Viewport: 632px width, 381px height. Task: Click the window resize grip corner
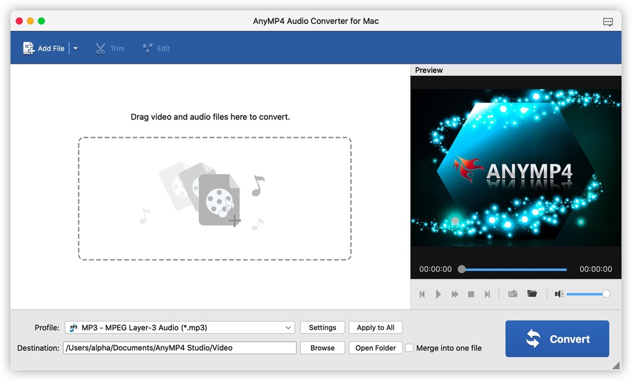point(616,366)
